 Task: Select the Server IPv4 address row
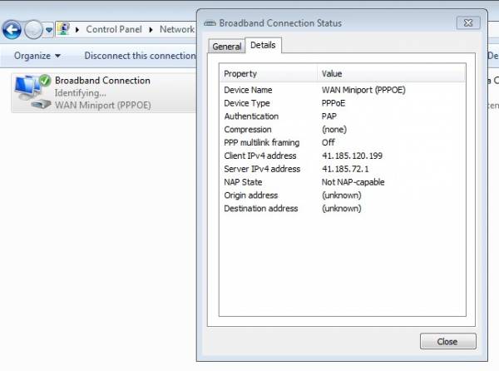[343, 169]
